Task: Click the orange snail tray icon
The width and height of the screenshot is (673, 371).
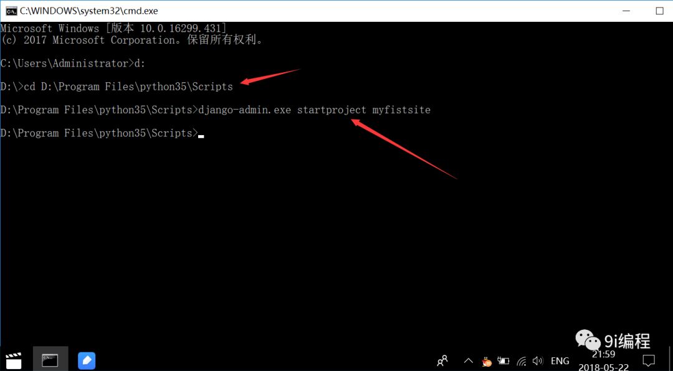Action: (x=486, y=361)
